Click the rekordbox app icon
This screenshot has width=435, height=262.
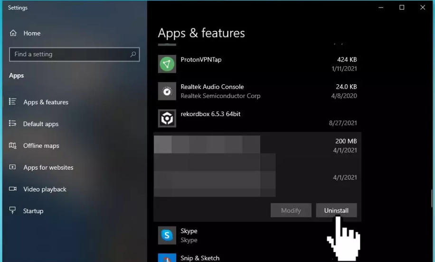point(167,118)
